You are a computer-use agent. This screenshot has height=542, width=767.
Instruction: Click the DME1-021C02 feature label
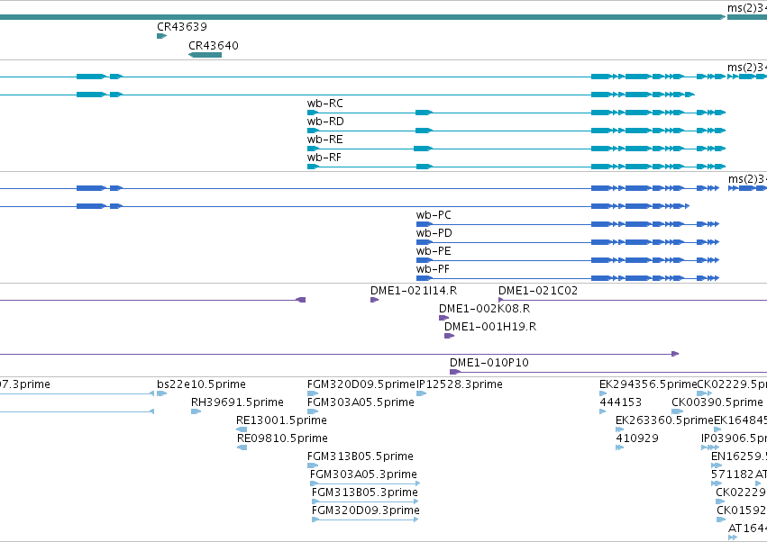(x=538, y=291)
